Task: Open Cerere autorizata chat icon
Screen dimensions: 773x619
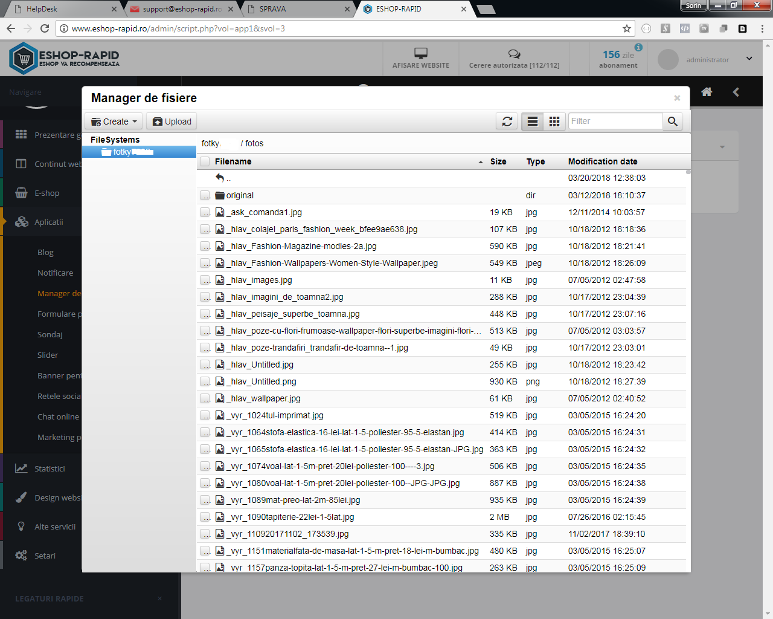Action: tap(514, 54)
